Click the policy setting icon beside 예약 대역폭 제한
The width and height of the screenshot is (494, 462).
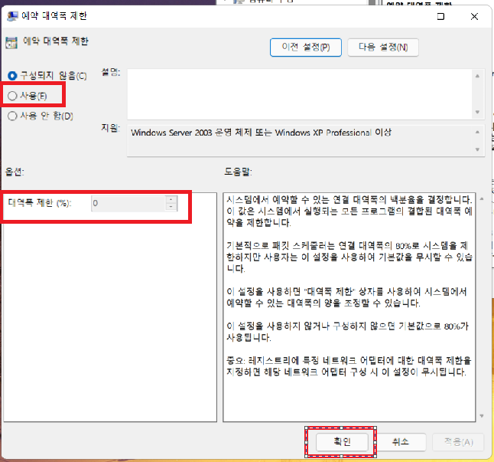pyautogui.click(x=11, y=43)
